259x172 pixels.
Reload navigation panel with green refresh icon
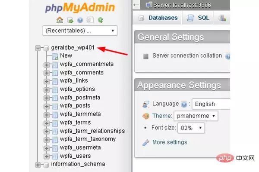pyautogui.click(x=100, y=20)
